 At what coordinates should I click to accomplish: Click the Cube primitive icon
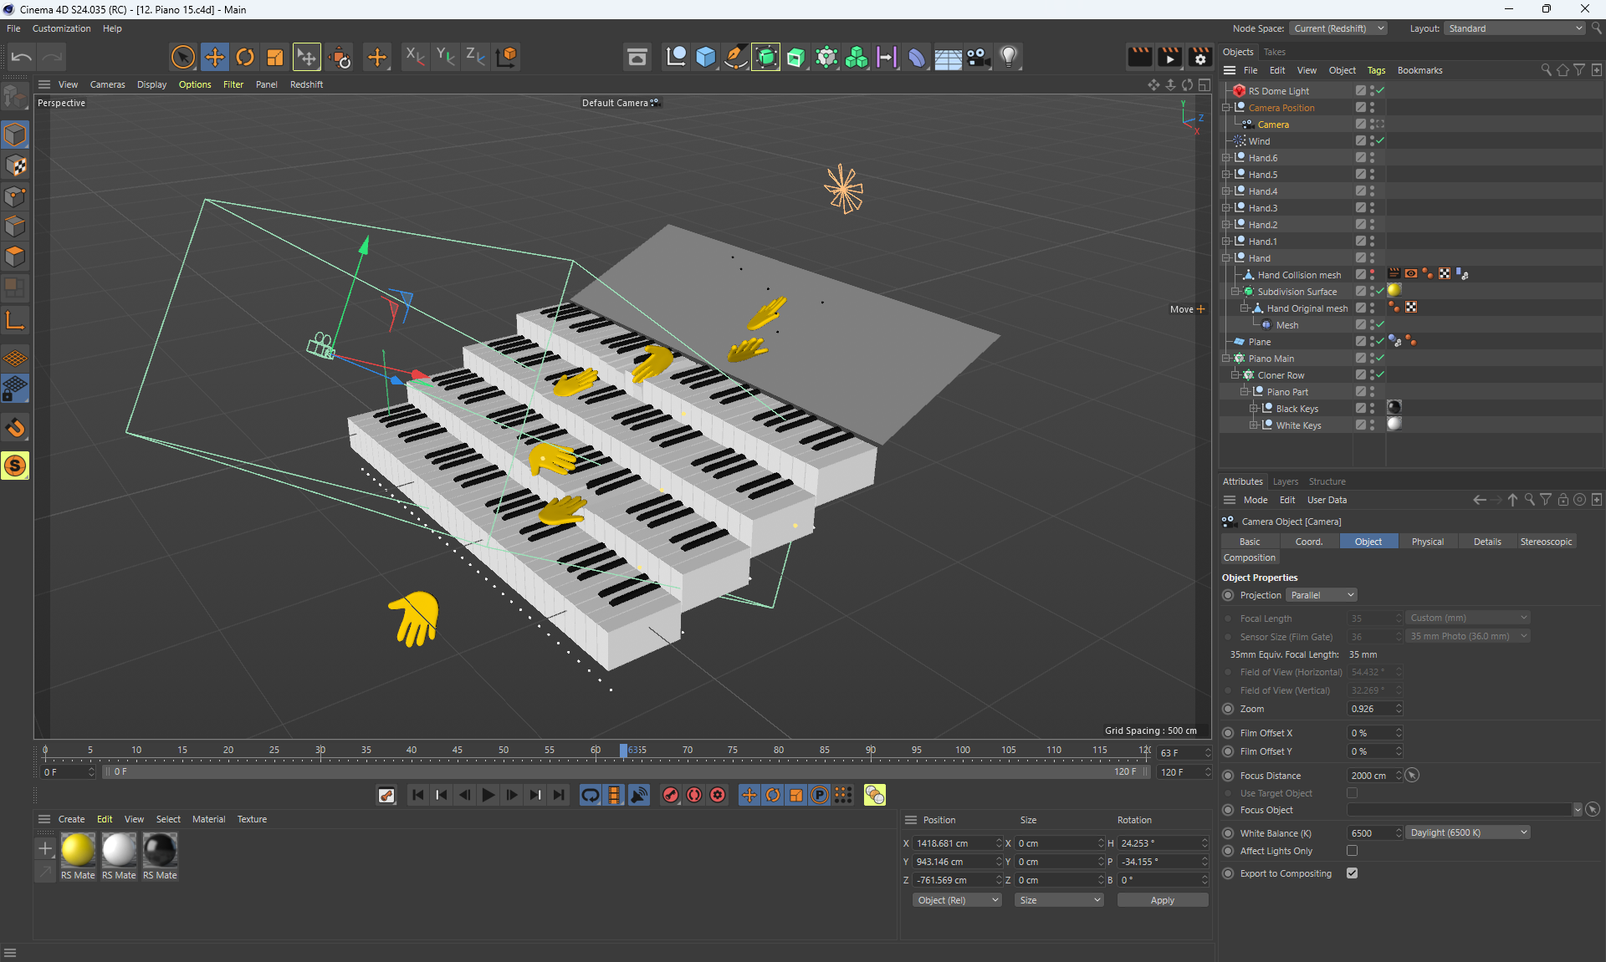click(x=706, y=57)
